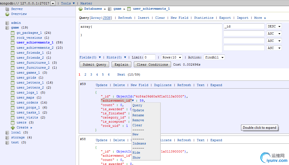Click the storage database icon

[7, 137]
